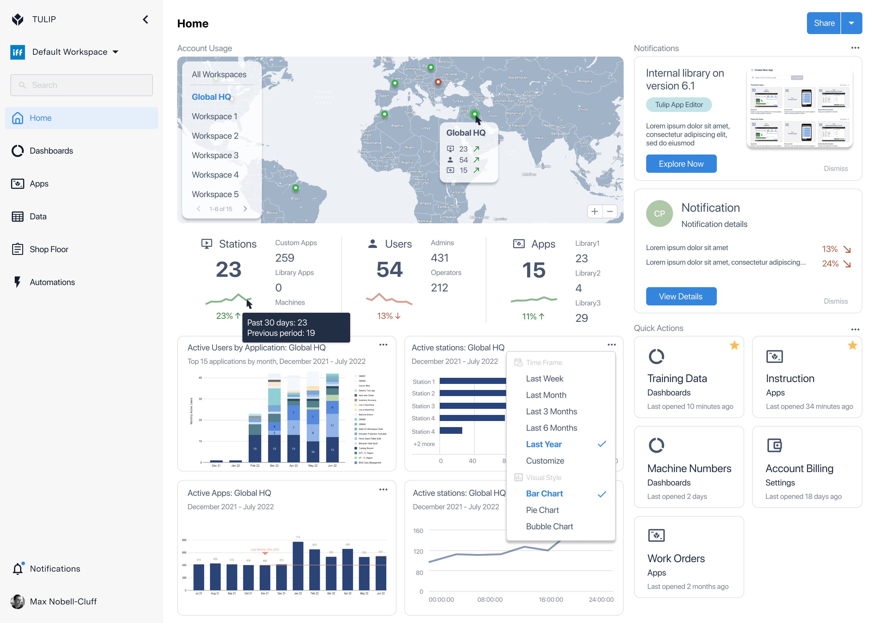Screen dimensions: 877x623
Task: Open Dashboards from the sidebar
Action: (x=51, y=151)
